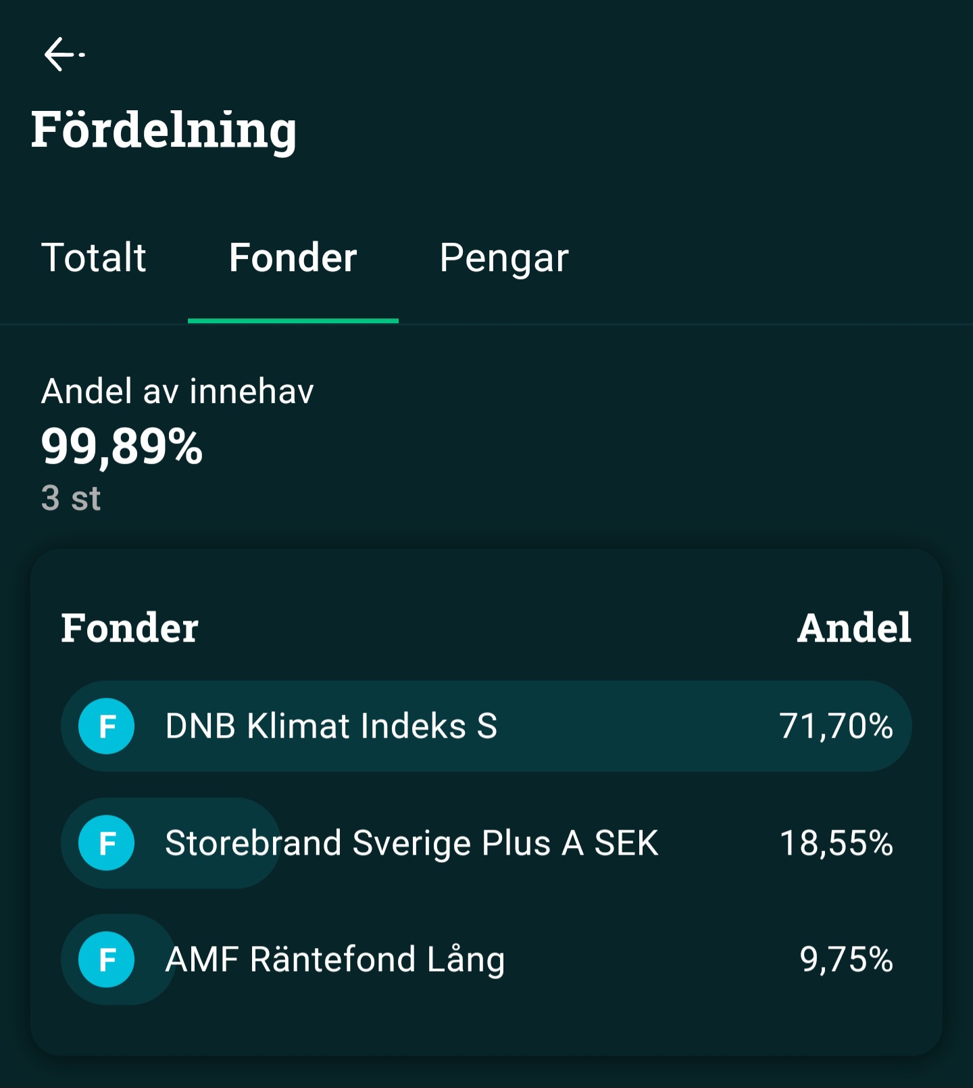Click the Andel av innehav label
The height and width of the screenshot is (1088, 973).
click(178, 392)
